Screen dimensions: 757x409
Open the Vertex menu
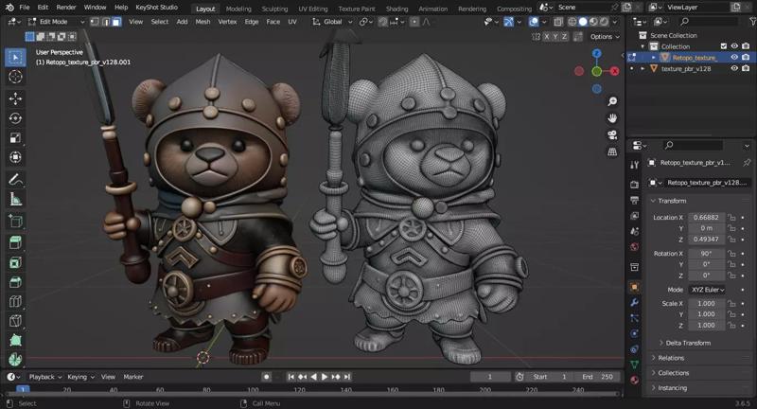[227, 22]
